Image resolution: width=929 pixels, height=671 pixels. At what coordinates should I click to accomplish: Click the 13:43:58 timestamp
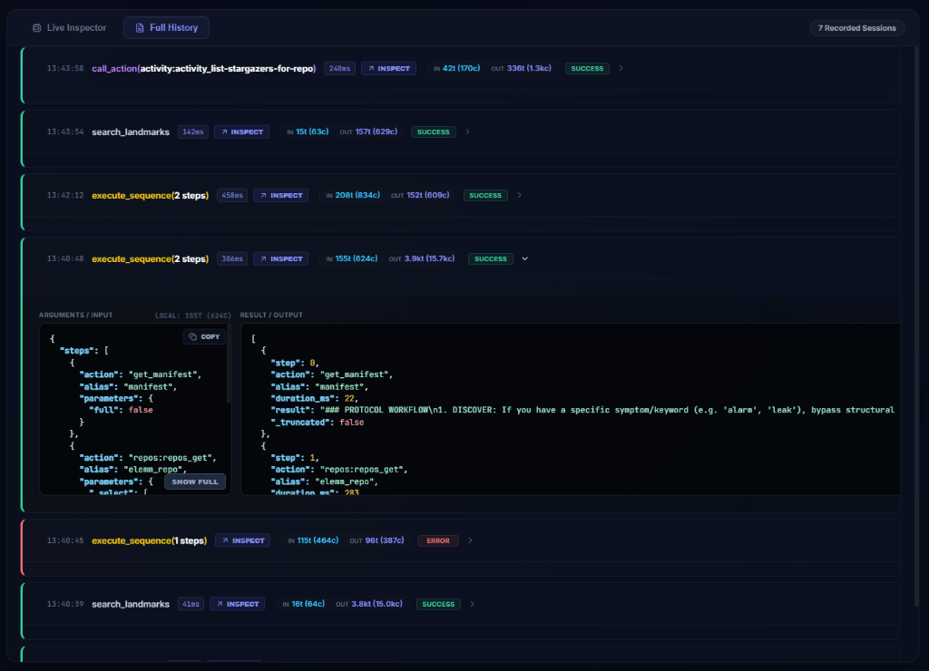coord(65,69)
